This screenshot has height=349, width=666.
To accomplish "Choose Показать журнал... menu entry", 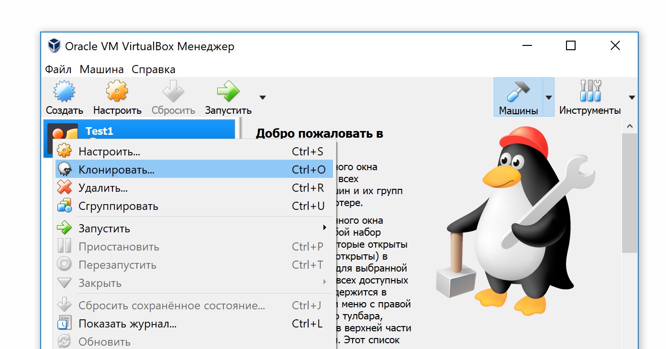I will coord(194,323).
